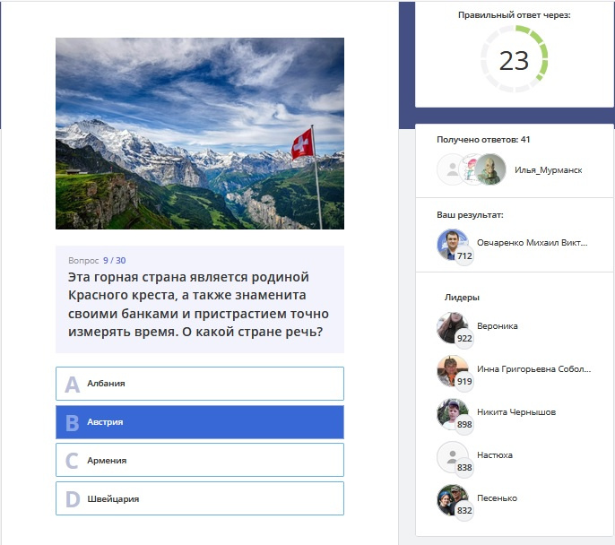Open Инна Григорьевна avatar photo
This screenshot has width=615, height=545.
452,370
